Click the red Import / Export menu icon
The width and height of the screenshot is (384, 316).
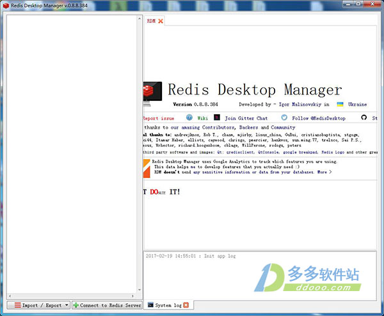[x=18, y=305]
